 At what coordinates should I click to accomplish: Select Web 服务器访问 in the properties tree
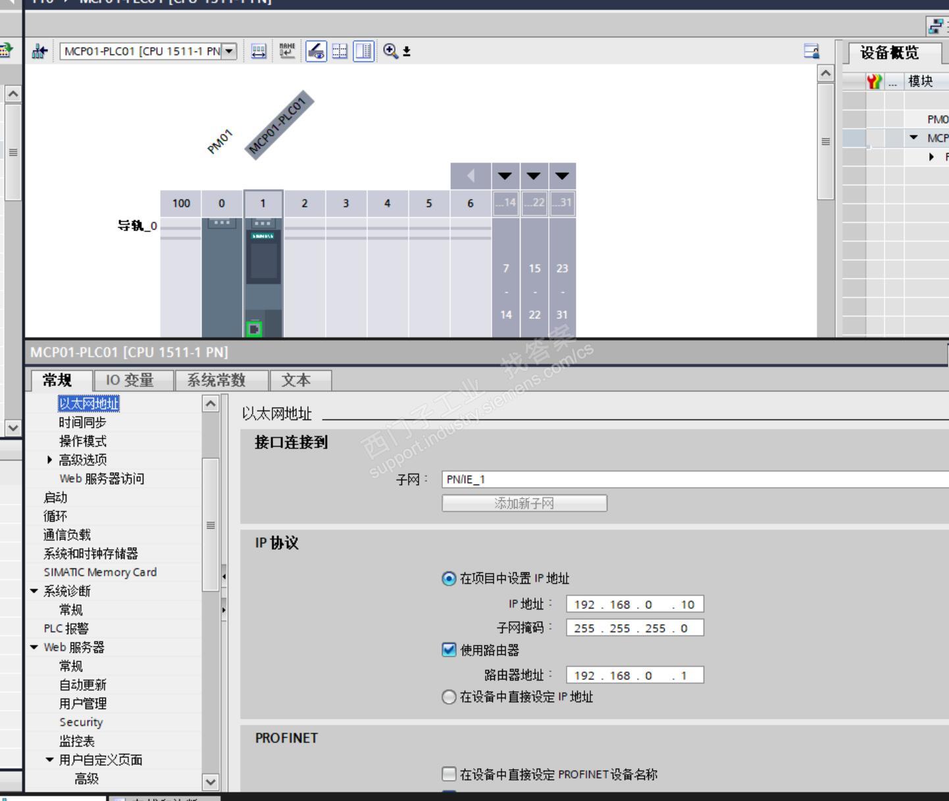click(102, 479)
